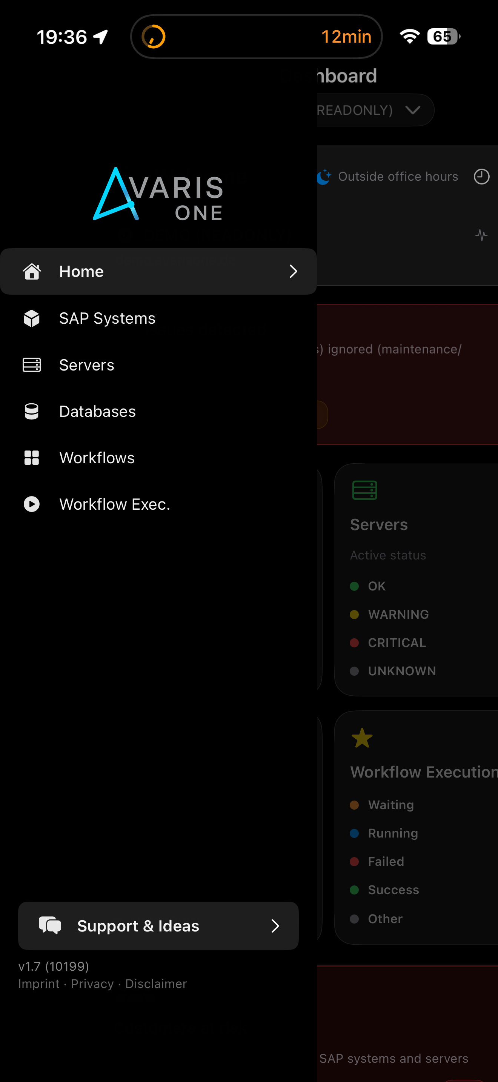Open Workflow Exec. in the side menu
This screenshot has height=1082, width=498.
pos(158,504)
